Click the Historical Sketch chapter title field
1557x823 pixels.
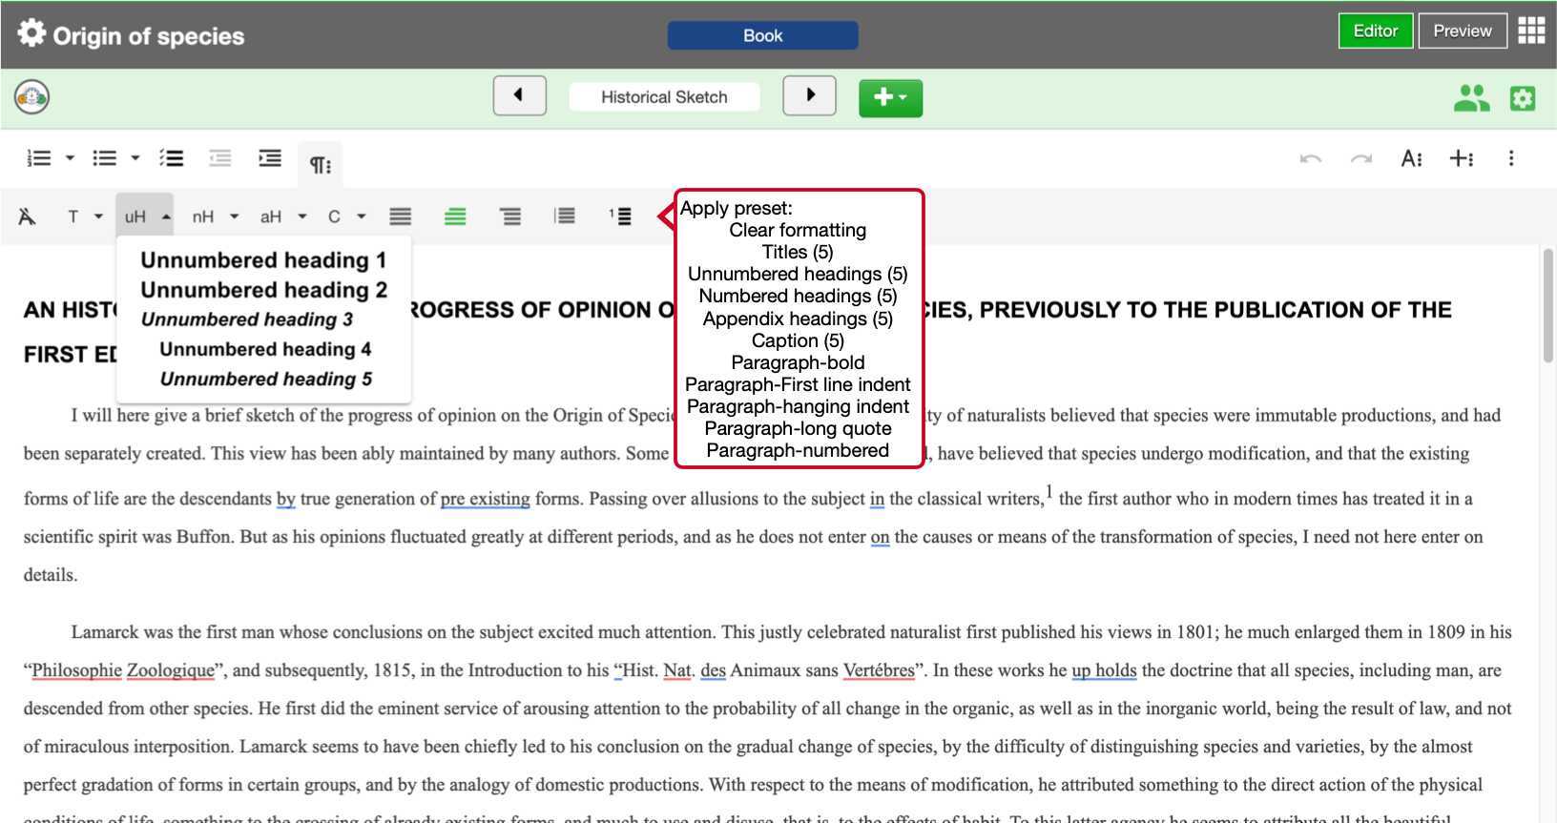tap(664, 97)
